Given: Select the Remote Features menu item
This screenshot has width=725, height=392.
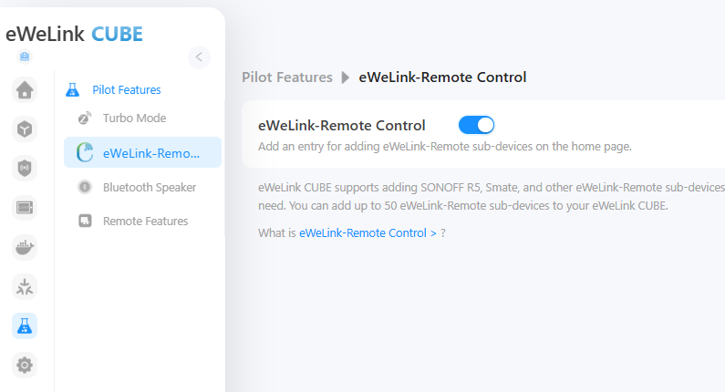Looking at the screenshot, I should click(145, 221).
